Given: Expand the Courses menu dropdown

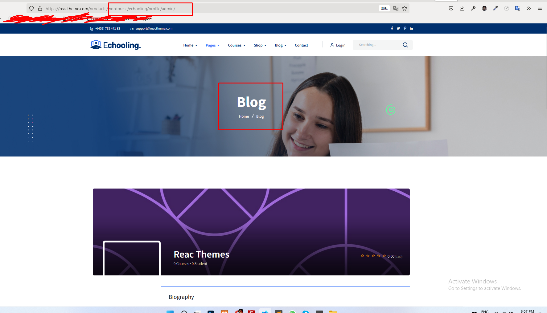Looking at the screenshot, I should coord(237,45).
